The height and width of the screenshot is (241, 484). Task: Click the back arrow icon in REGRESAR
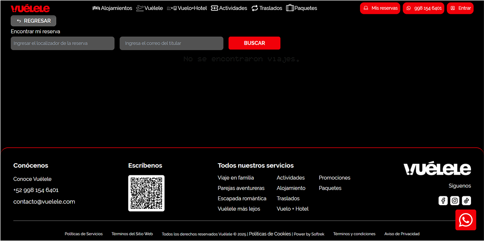point(19,21)
